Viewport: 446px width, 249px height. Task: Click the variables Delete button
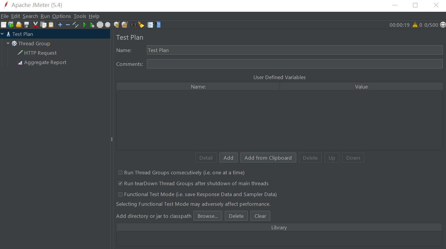click(310, 158)
